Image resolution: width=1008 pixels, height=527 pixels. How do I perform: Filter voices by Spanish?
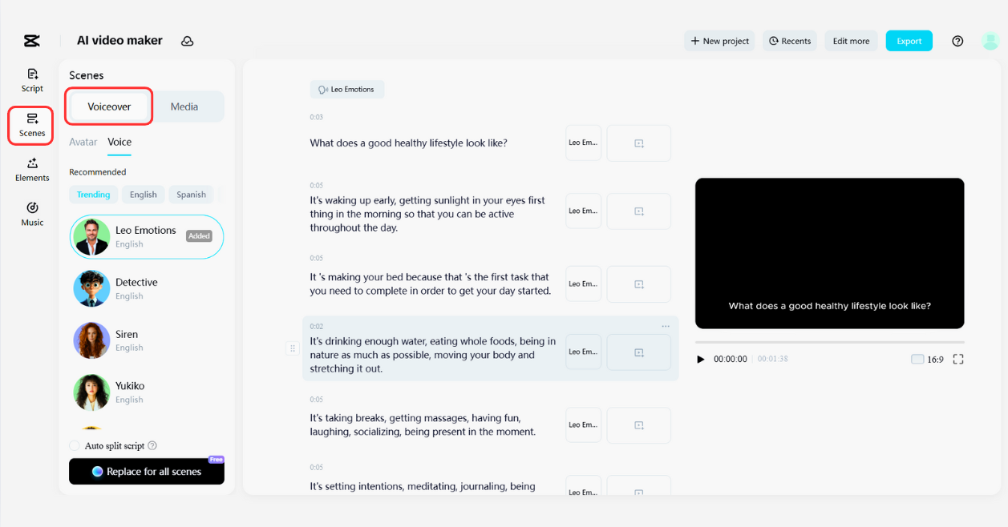click(191, 195)
